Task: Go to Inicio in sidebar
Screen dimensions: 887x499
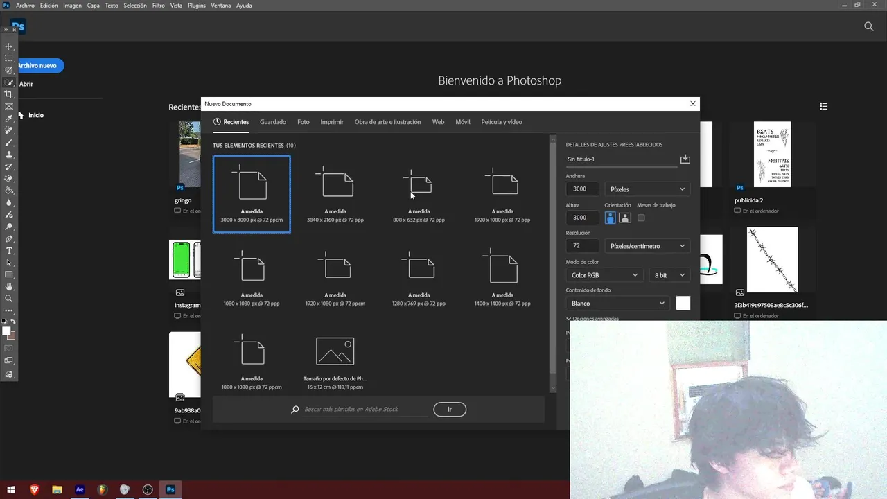Action: (x=36, y=115)
